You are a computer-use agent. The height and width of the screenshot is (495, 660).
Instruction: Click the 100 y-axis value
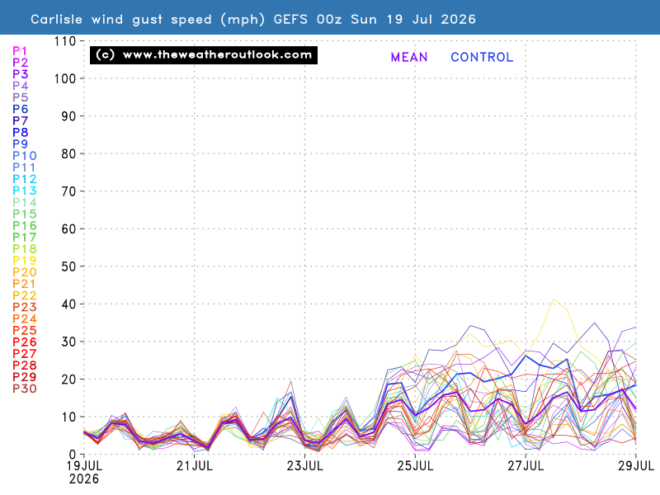(x=65, y=78)
